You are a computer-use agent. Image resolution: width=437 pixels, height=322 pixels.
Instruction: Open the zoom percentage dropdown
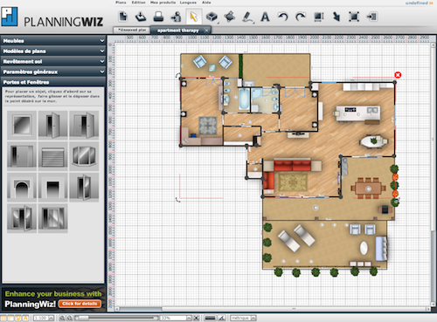click(x=176, y=318)
